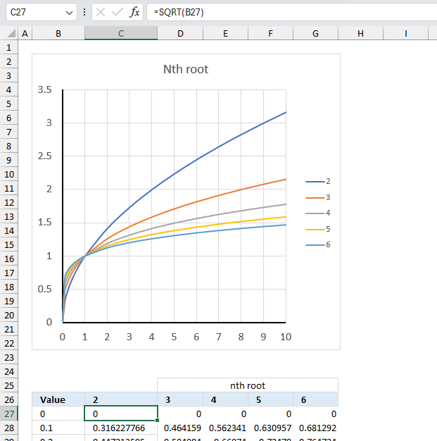Click the three-dot formula bar handle
Screen dimensions: 437x441
click(x=84, y=12)
